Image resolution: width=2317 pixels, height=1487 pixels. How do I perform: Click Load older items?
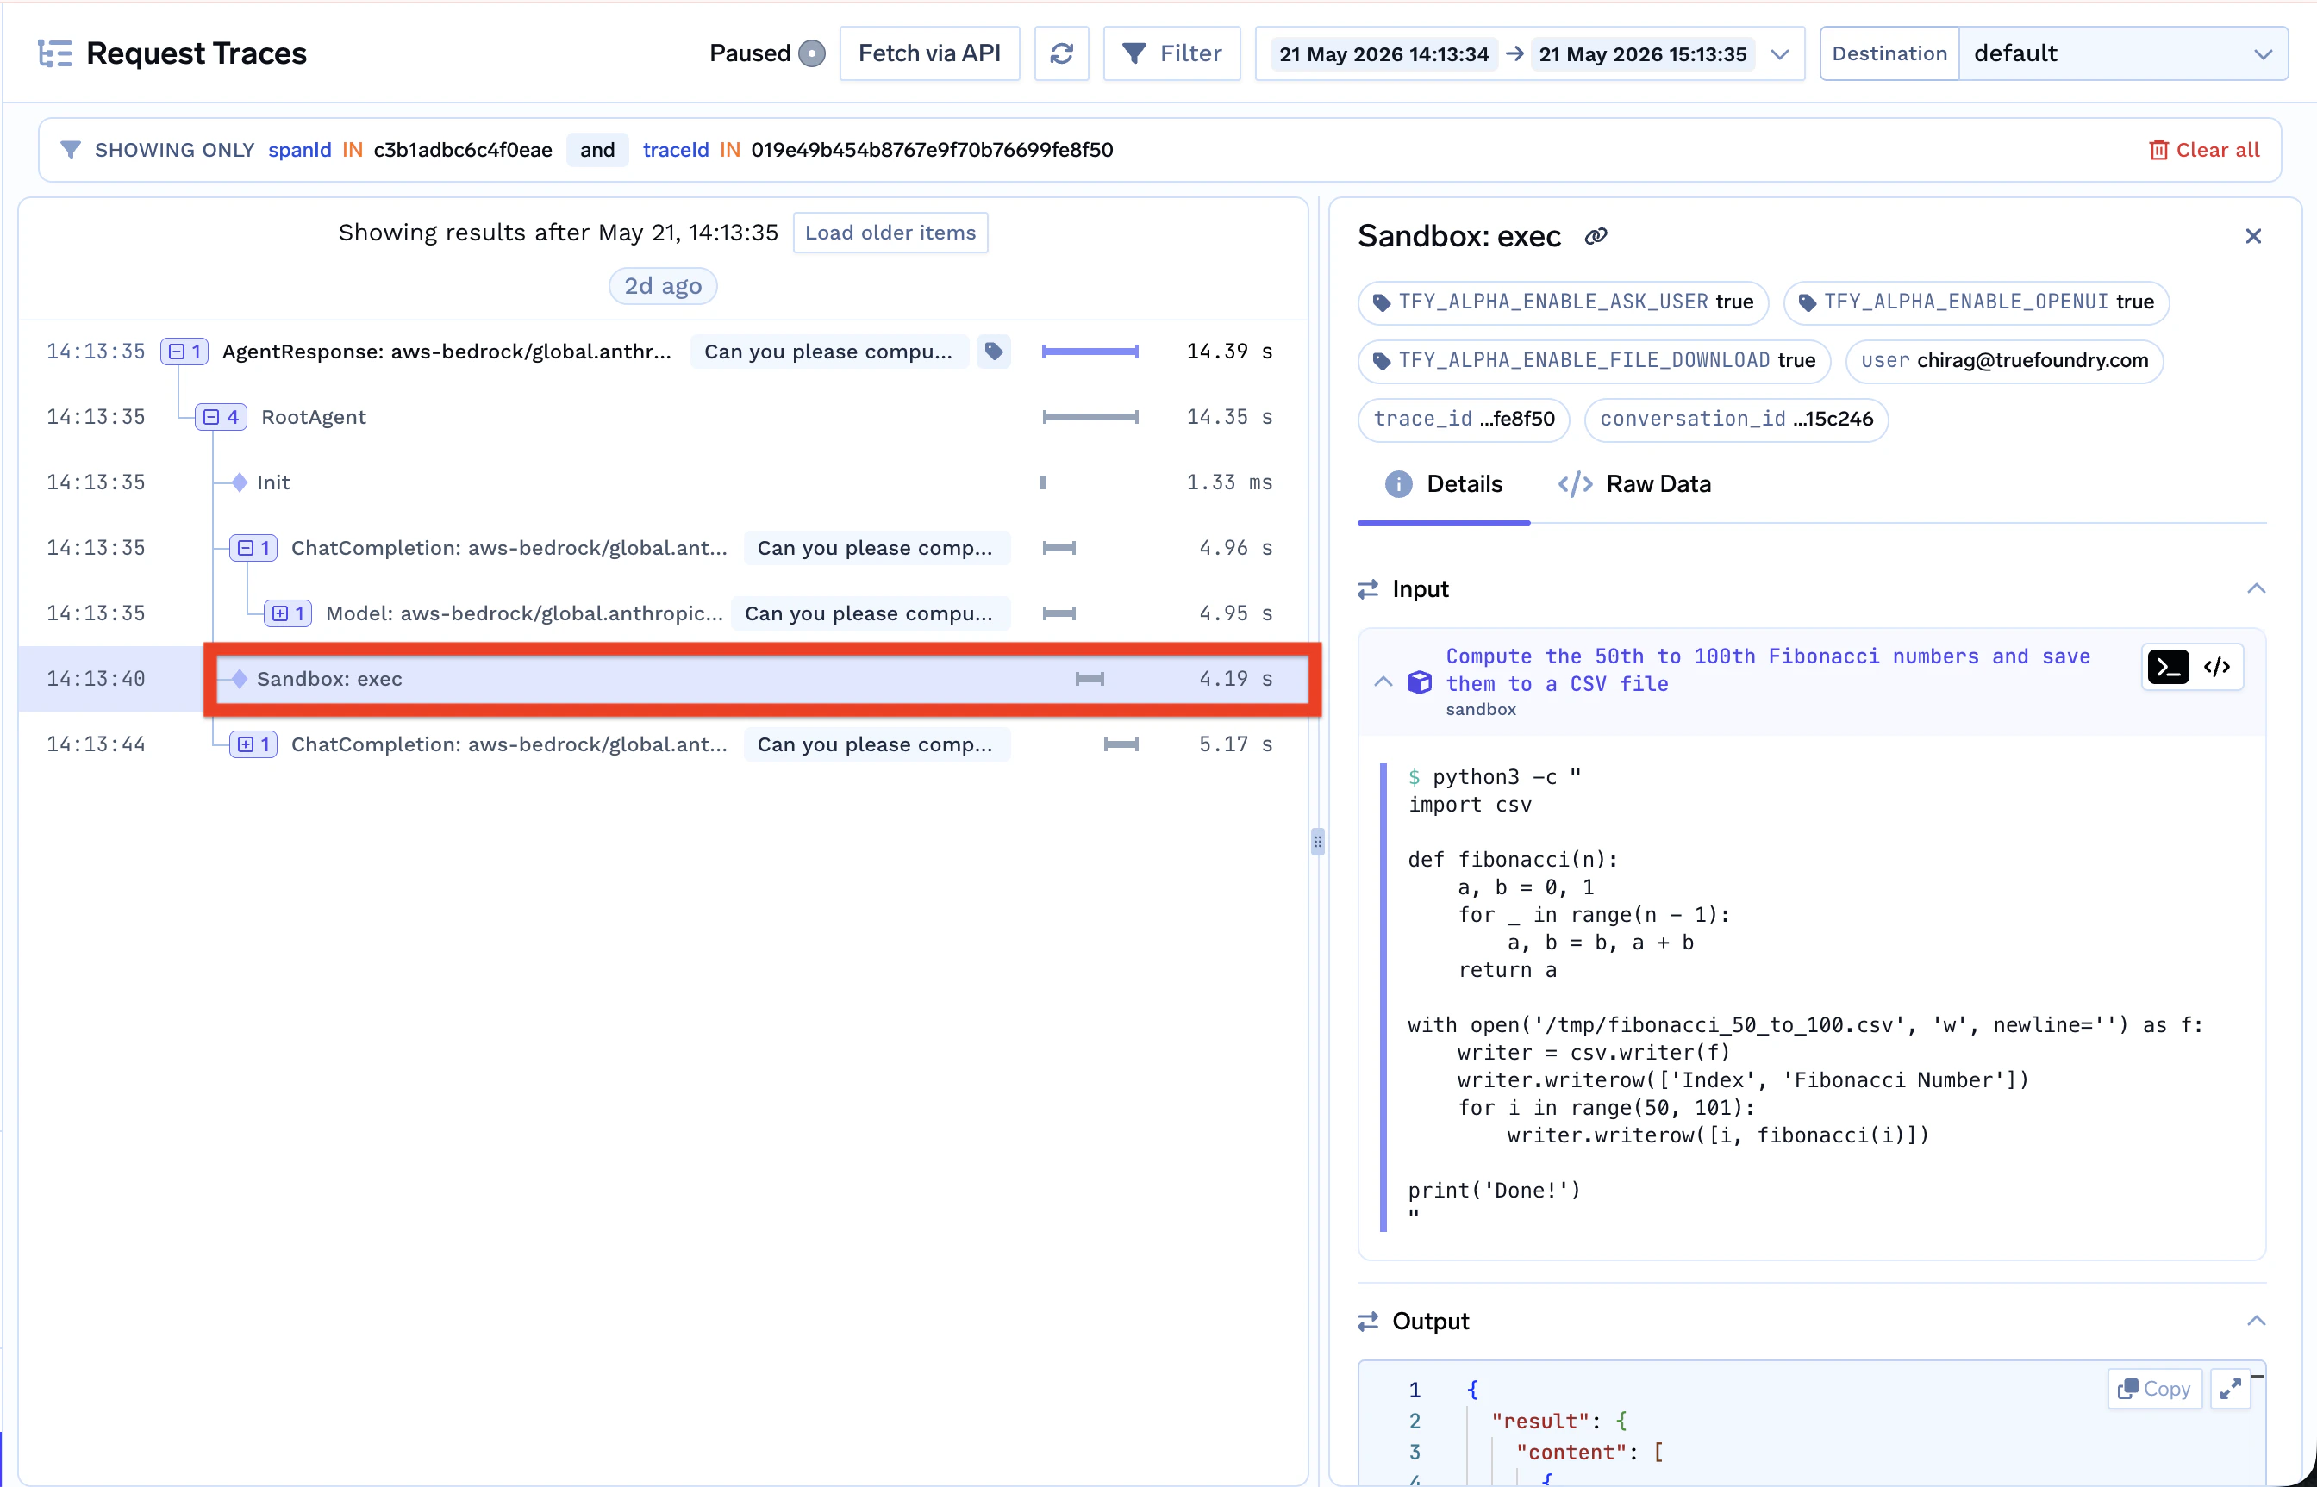[890, 233]
